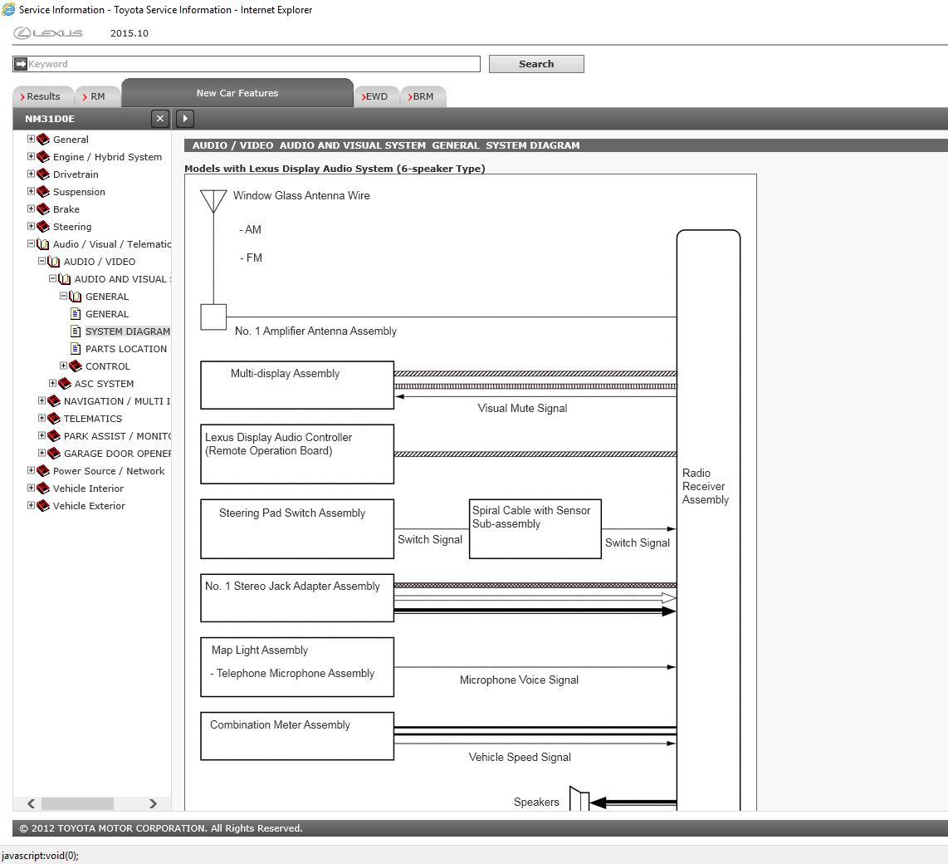Click the Speakers symbol in diagram
Viewport: 948px width, 864px height.
579,798
